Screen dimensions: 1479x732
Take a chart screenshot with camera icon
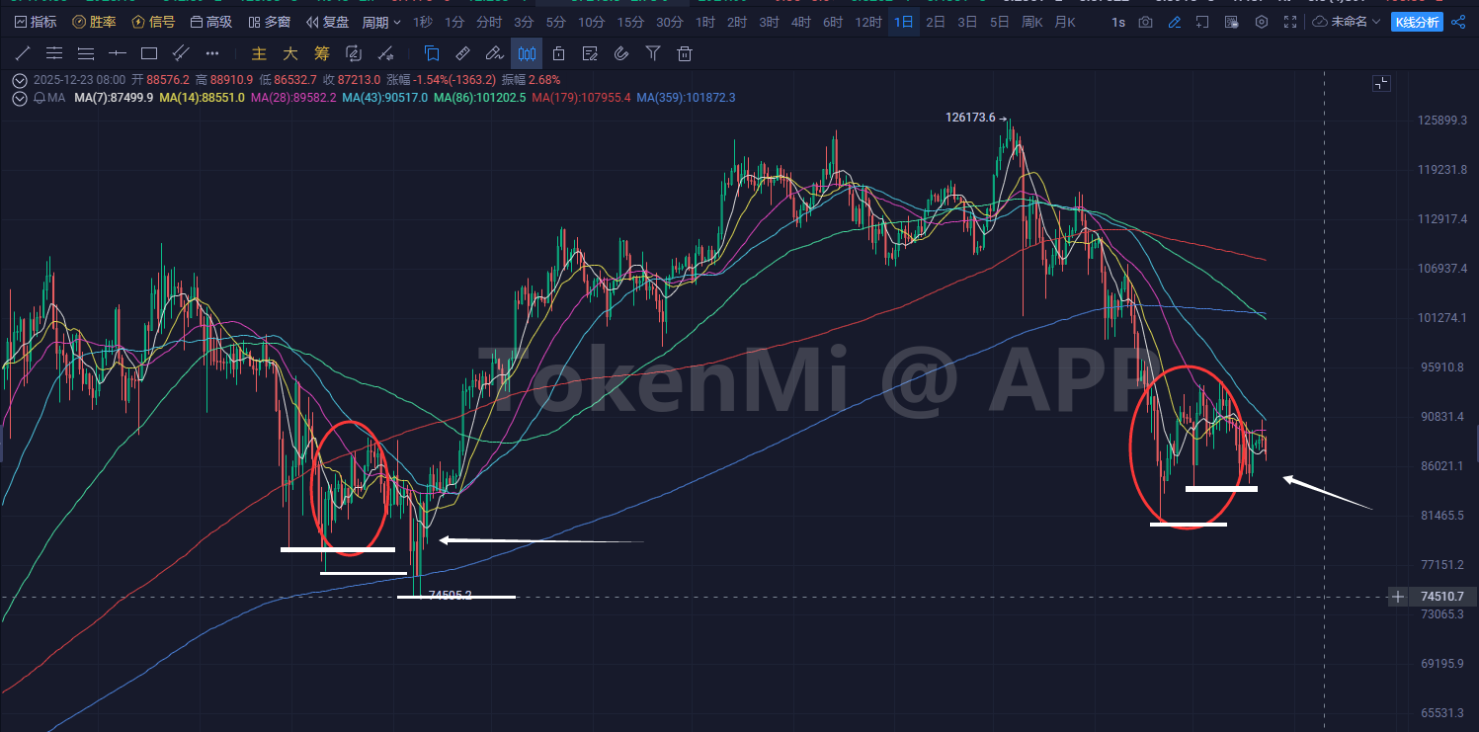[x=1145, y=22]
